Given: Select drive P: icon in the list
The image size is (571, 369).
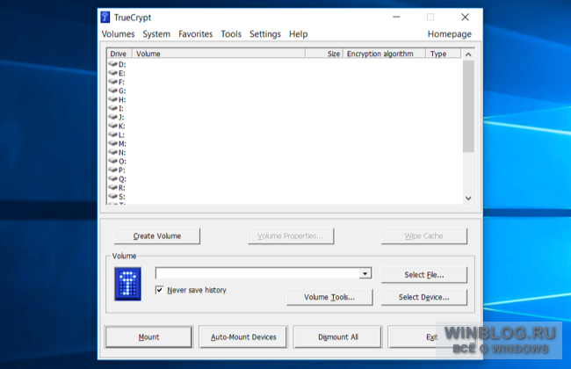Looking at the screenshot, I should point(113,170).
